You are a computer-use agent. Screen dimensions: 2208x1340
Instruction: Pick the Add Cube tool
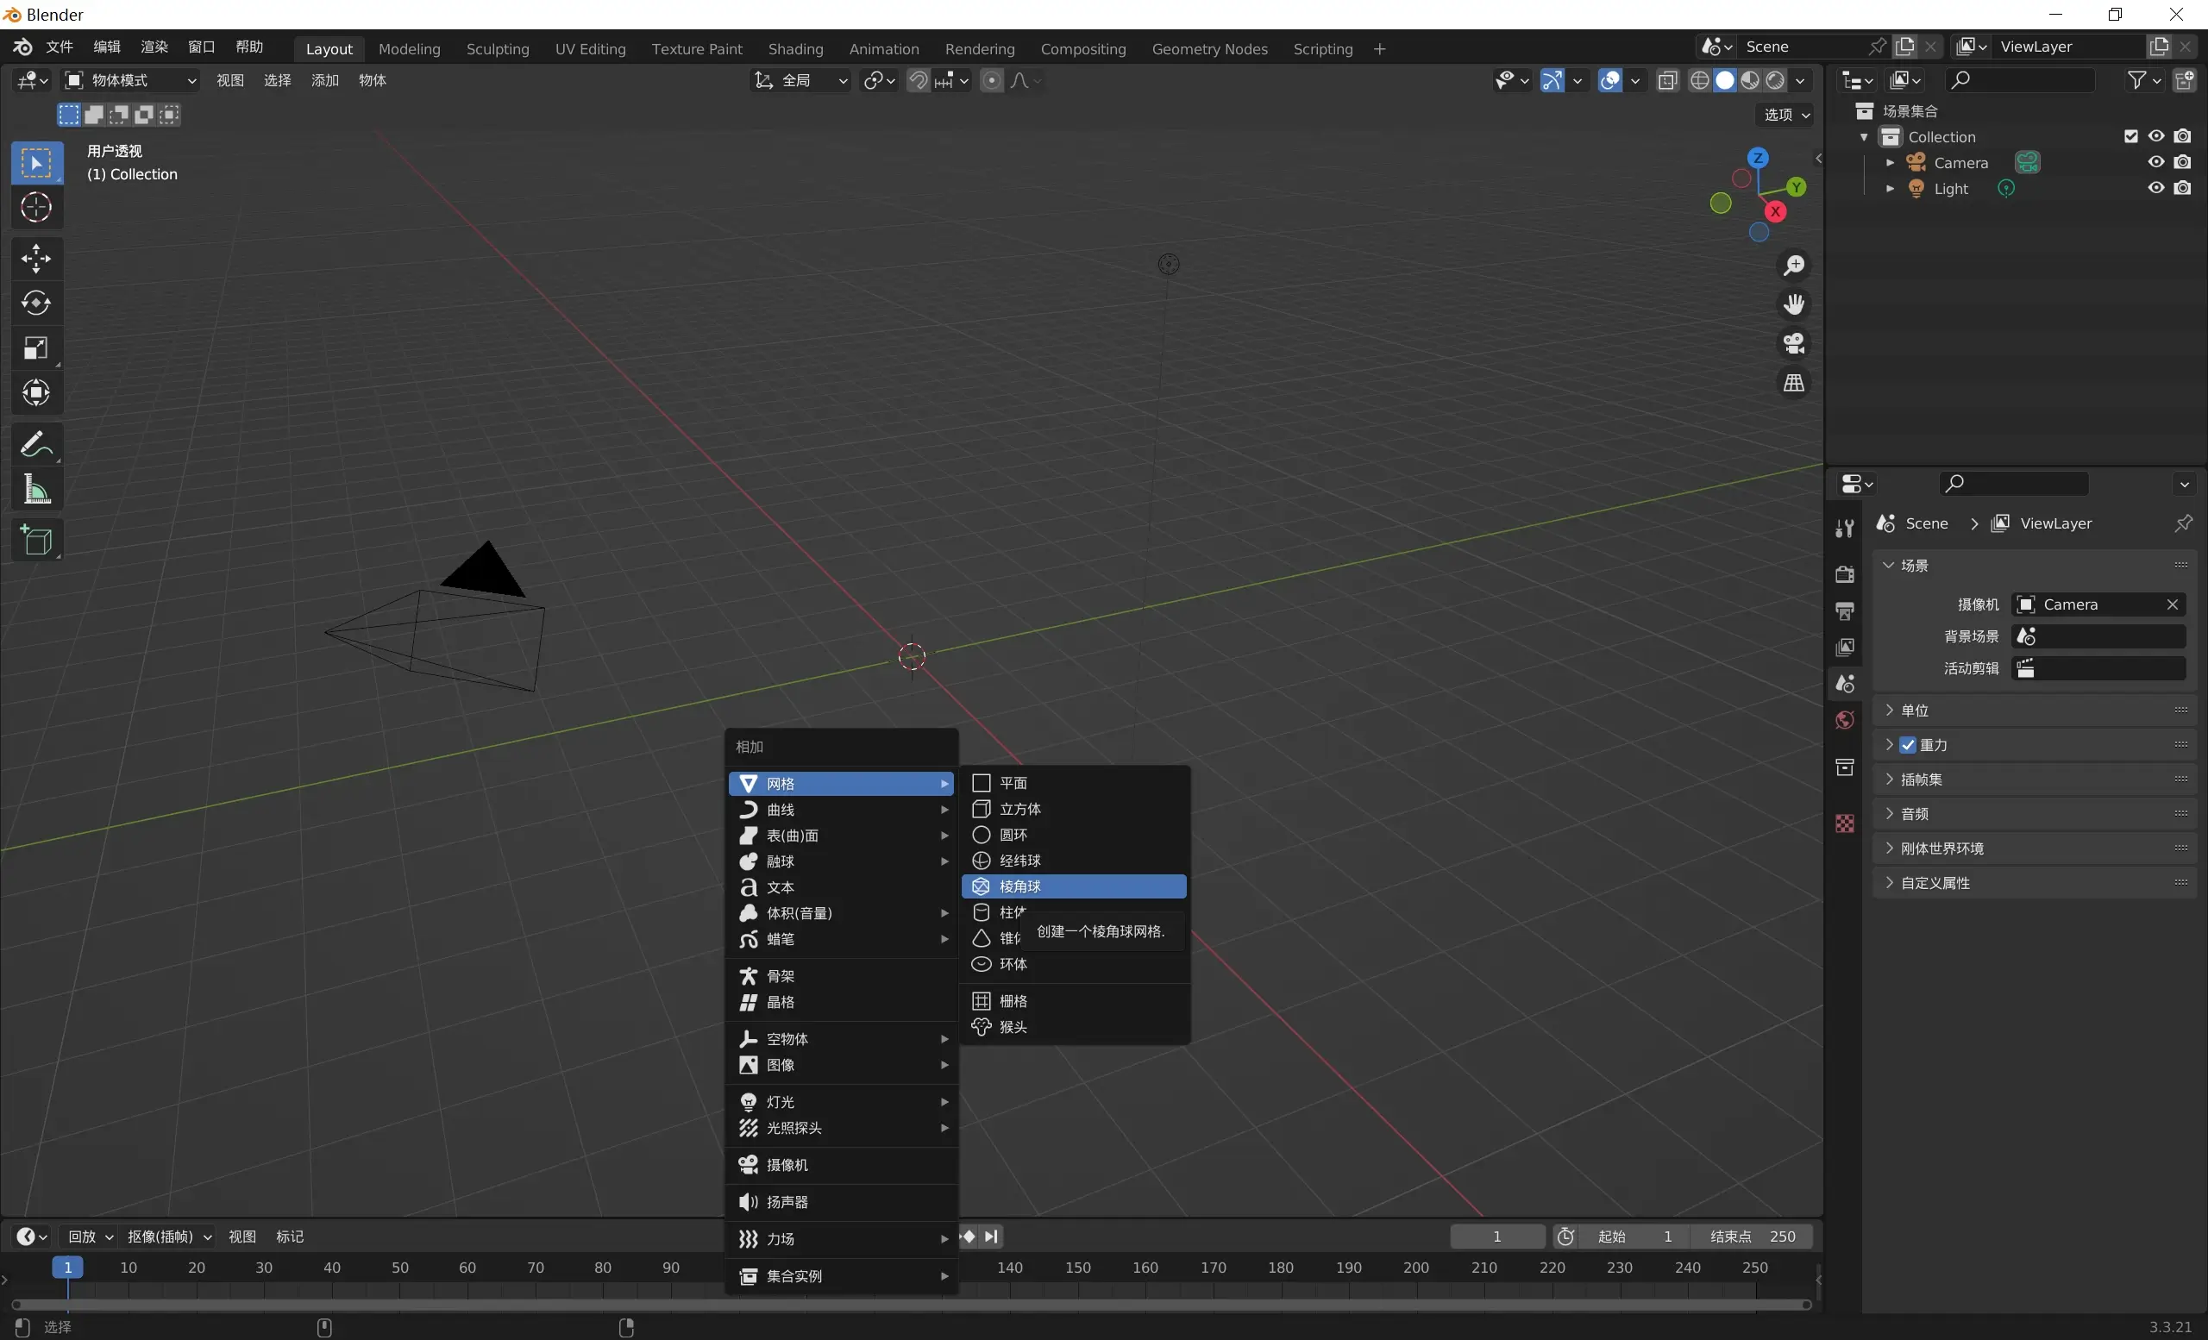(36, 540)
